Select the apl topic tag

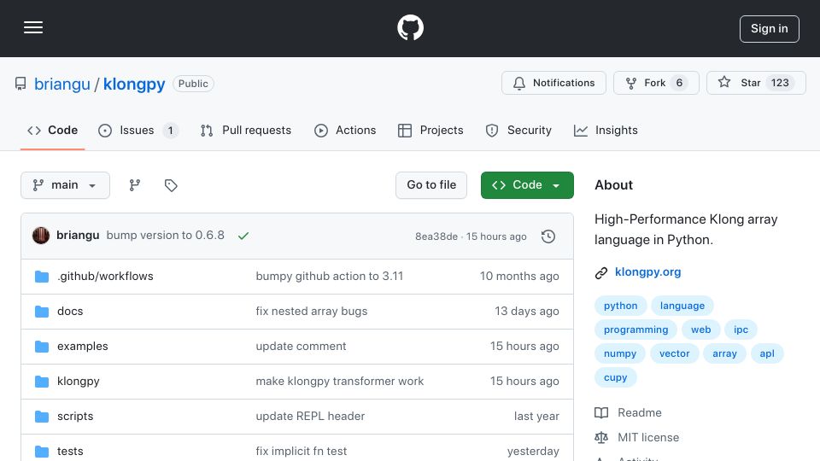pyautogui.click(x=767, y=353)
